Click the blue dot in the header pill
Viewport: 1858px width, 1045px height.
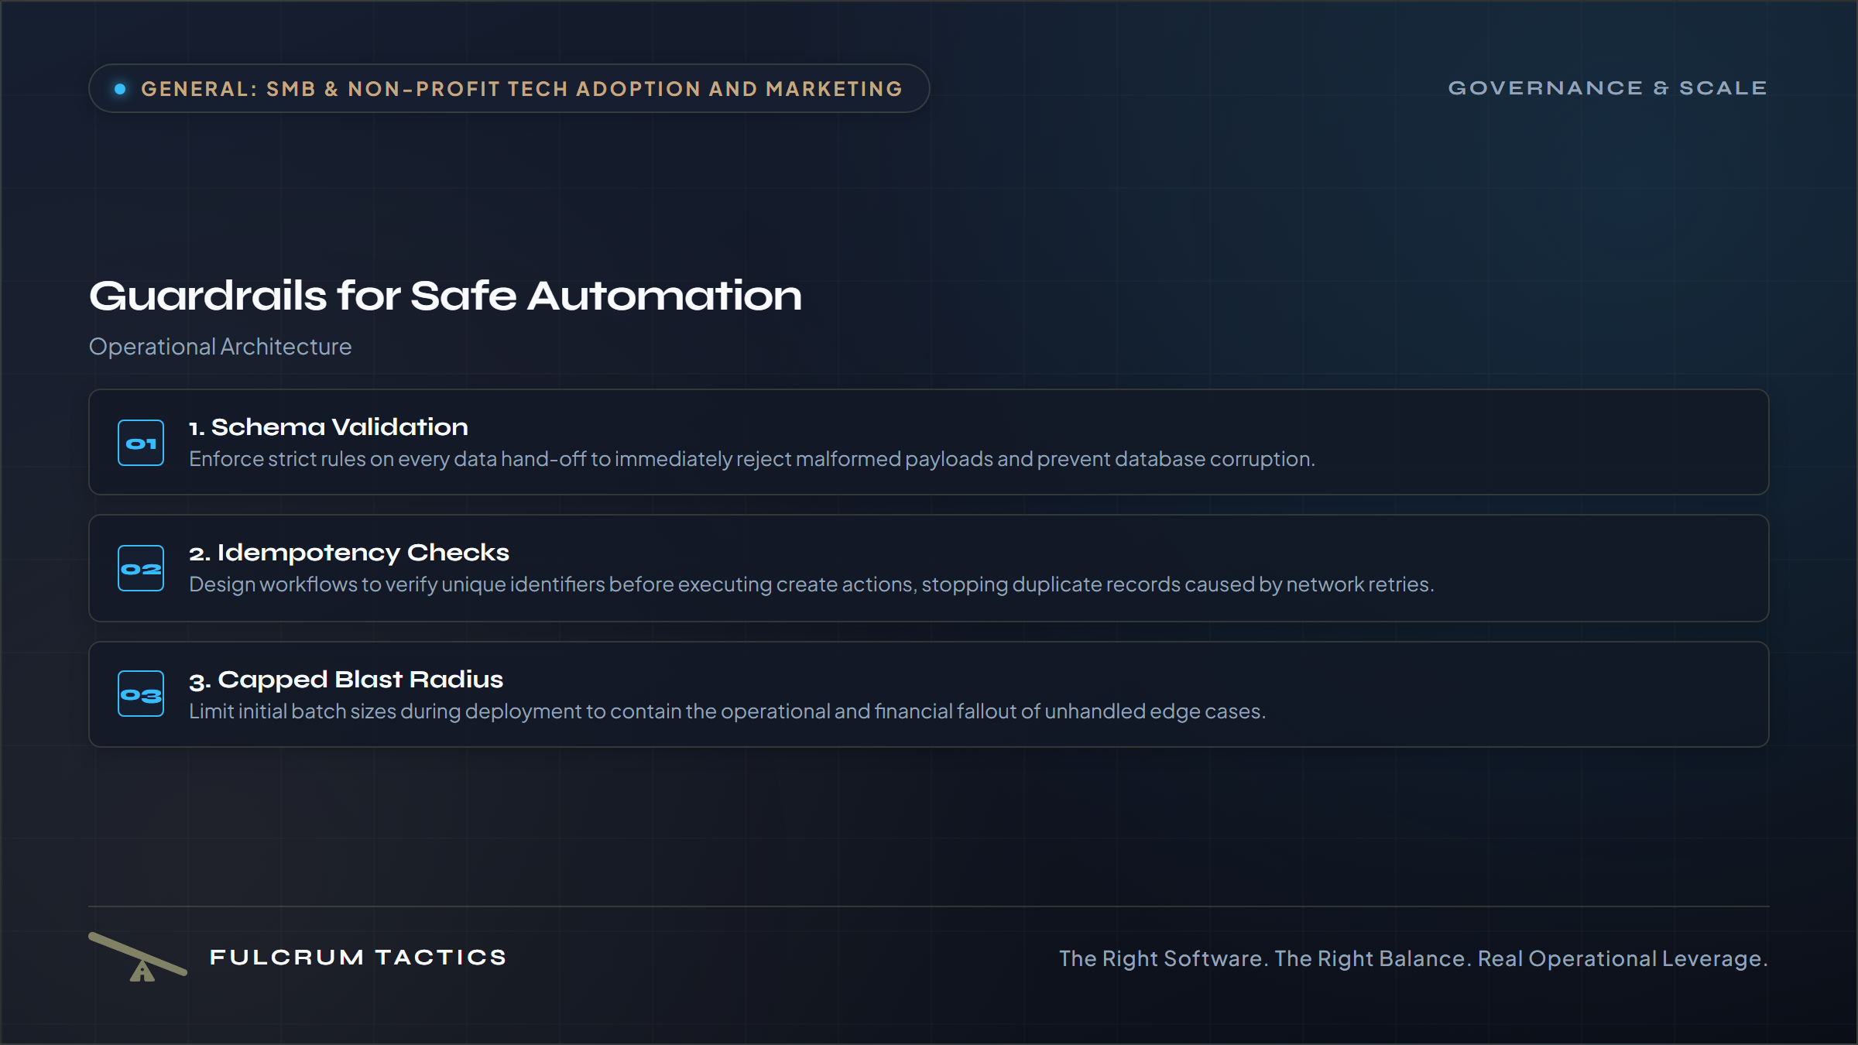pyautogui.click(x=120, y=89)
